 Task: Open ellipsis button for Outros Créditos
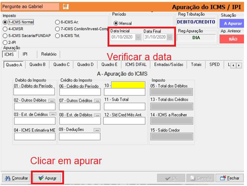click(97, 101)
